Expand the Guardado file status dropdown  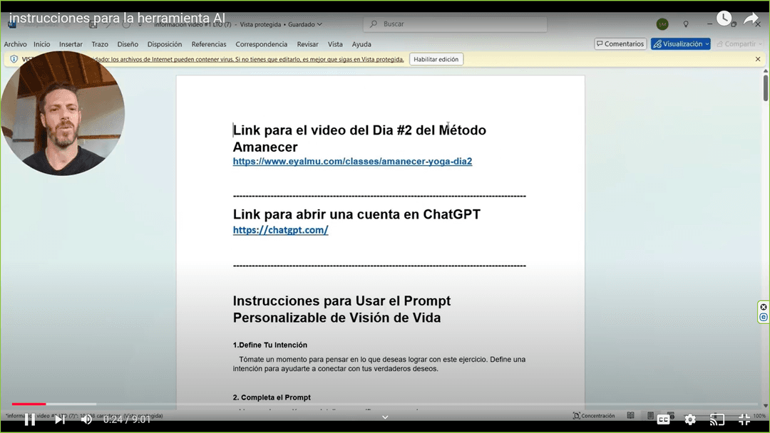tap(319, 24)
